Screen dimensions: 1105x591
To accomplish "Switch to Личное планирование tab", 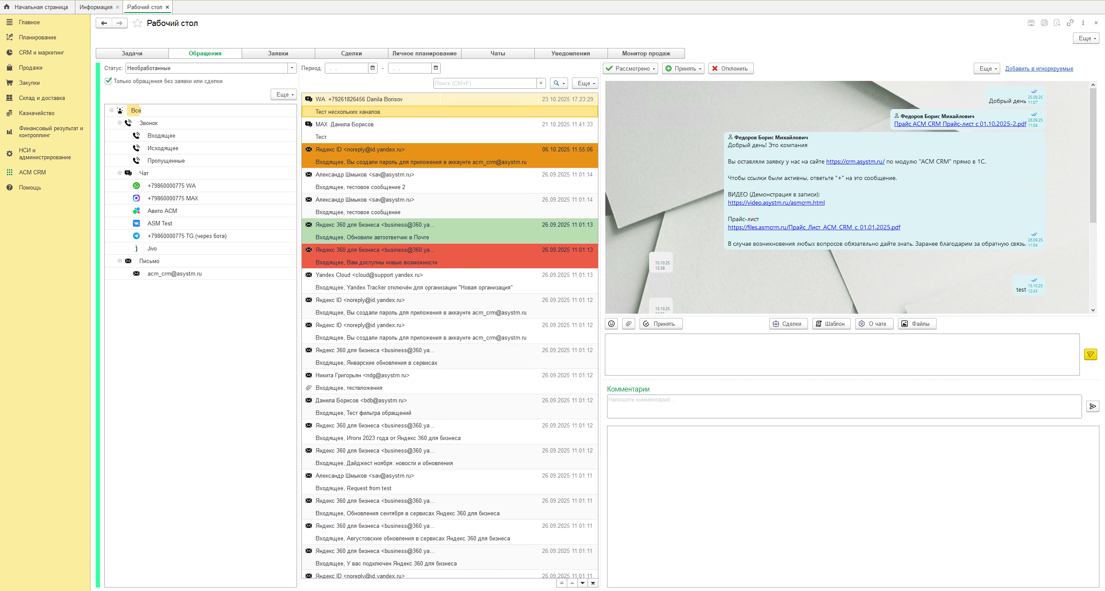I will tap(424, 53).
